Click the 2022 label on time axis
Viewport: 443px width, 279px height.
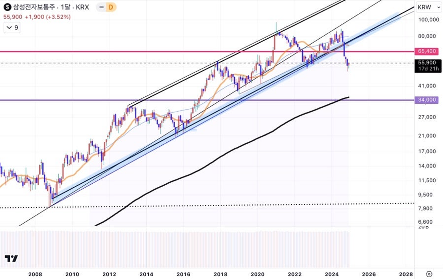(x=295, y=274)
